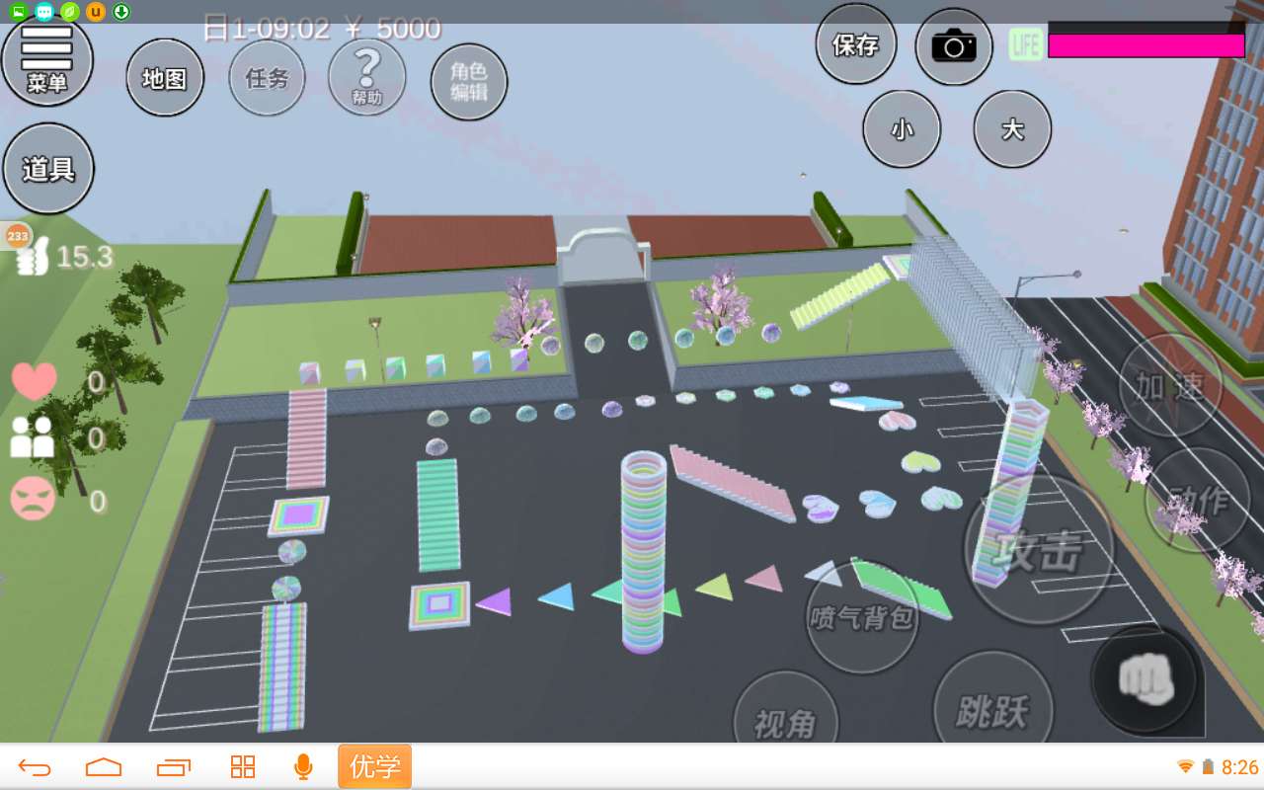Screen dimensions: 1264x790
Task: Click the pink LIFE health bar
Action: [1145, 45]
